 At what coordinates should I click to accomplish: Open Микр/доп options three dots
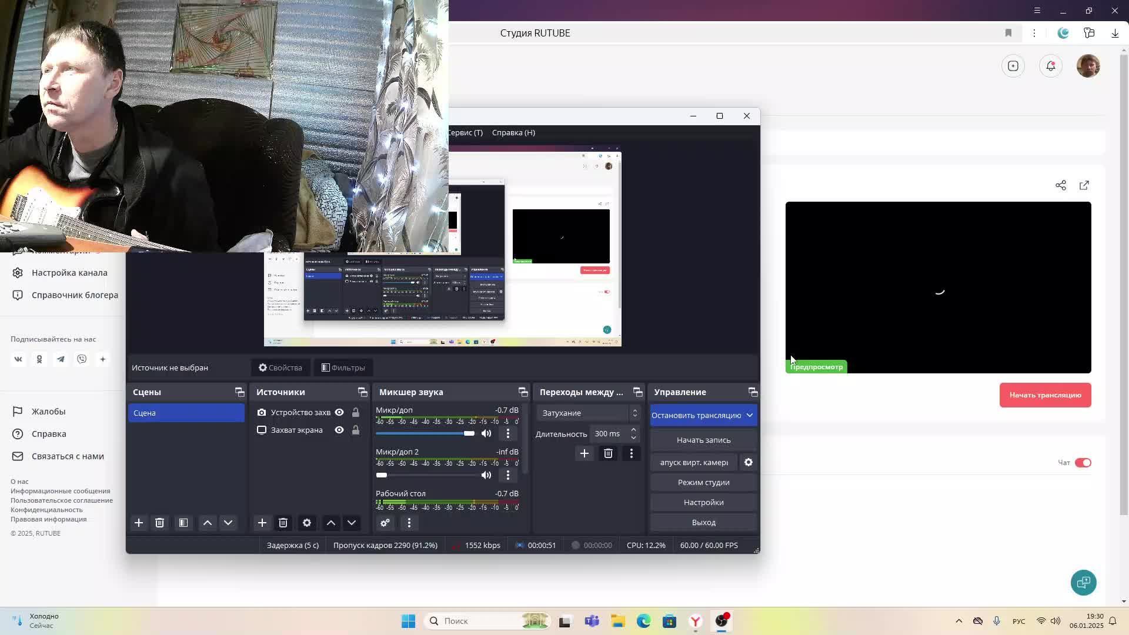tap(508, 433)
